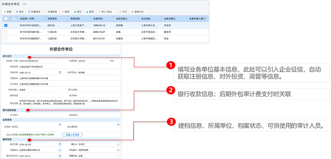Open the 导入/导出 dropdown
Viewport: 331px width, 159px height.
(106, 12)
